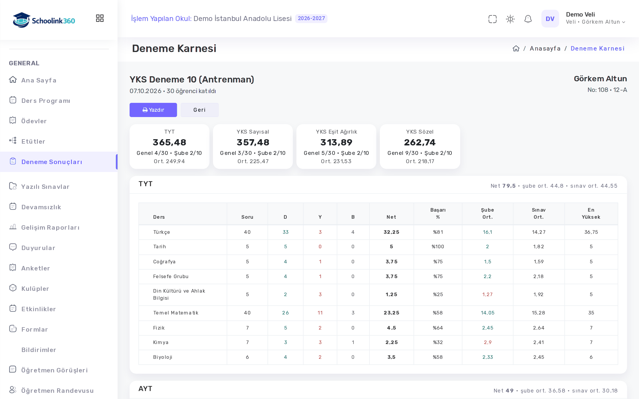The width and height of the screenshot is (639, 399).
Task: Click the Formlar document icon
Action: click(13, 329)
